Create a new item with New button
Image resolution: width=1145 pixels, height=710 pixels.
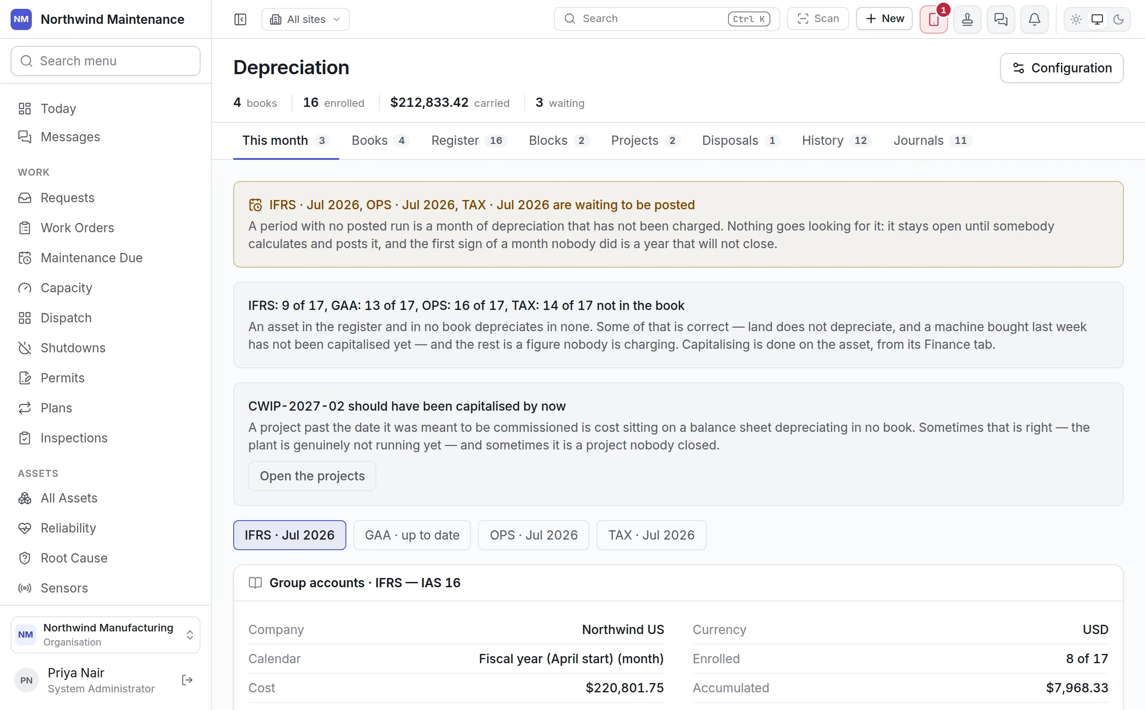884,19
